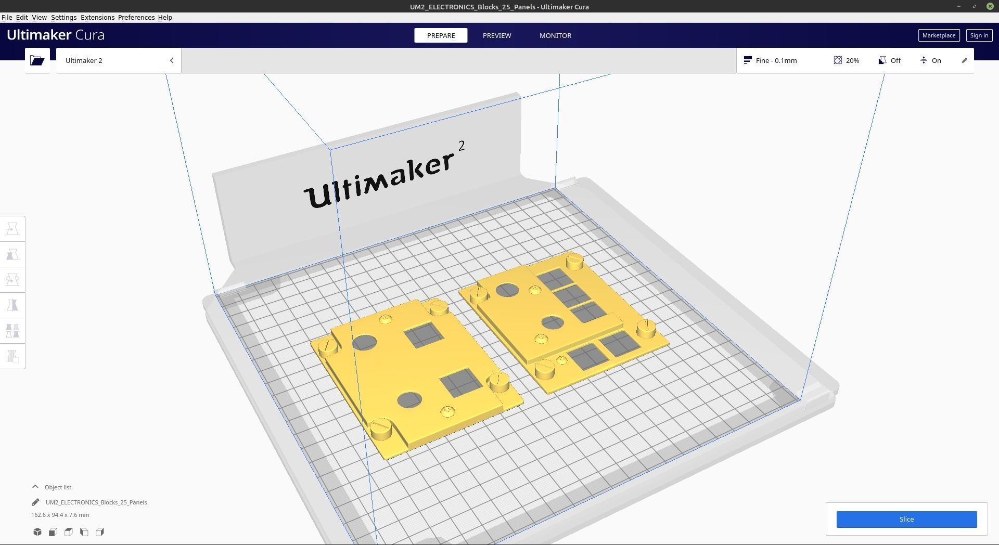Select the Scale tool in left toolbar

[x=12, y=254]
